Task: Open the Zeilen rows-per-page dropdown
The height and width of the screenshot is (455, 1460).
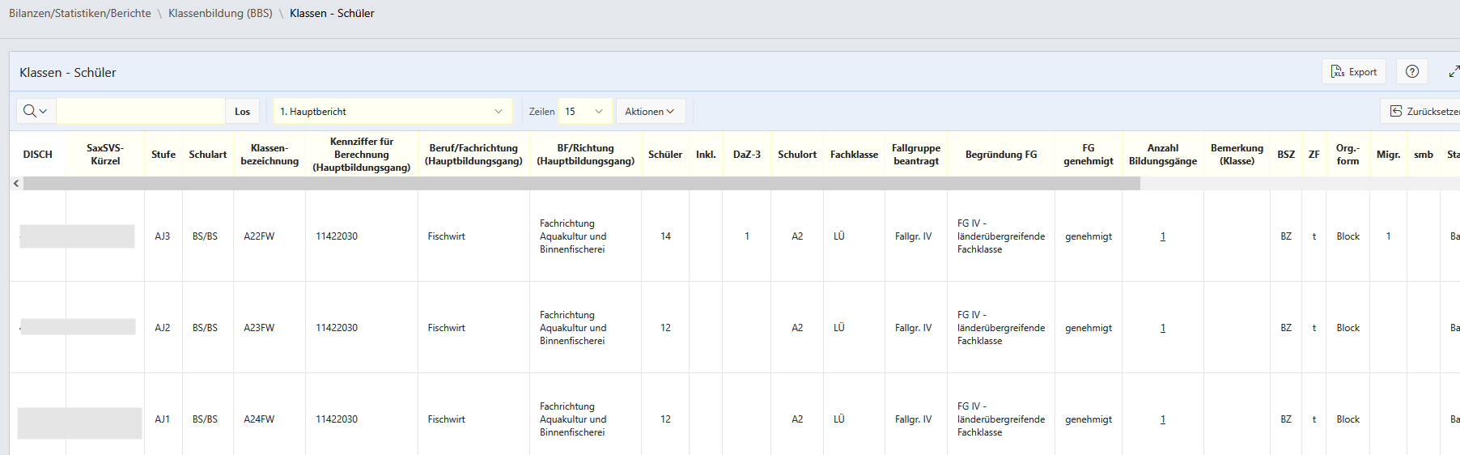Action: click(x=584, y=112)
